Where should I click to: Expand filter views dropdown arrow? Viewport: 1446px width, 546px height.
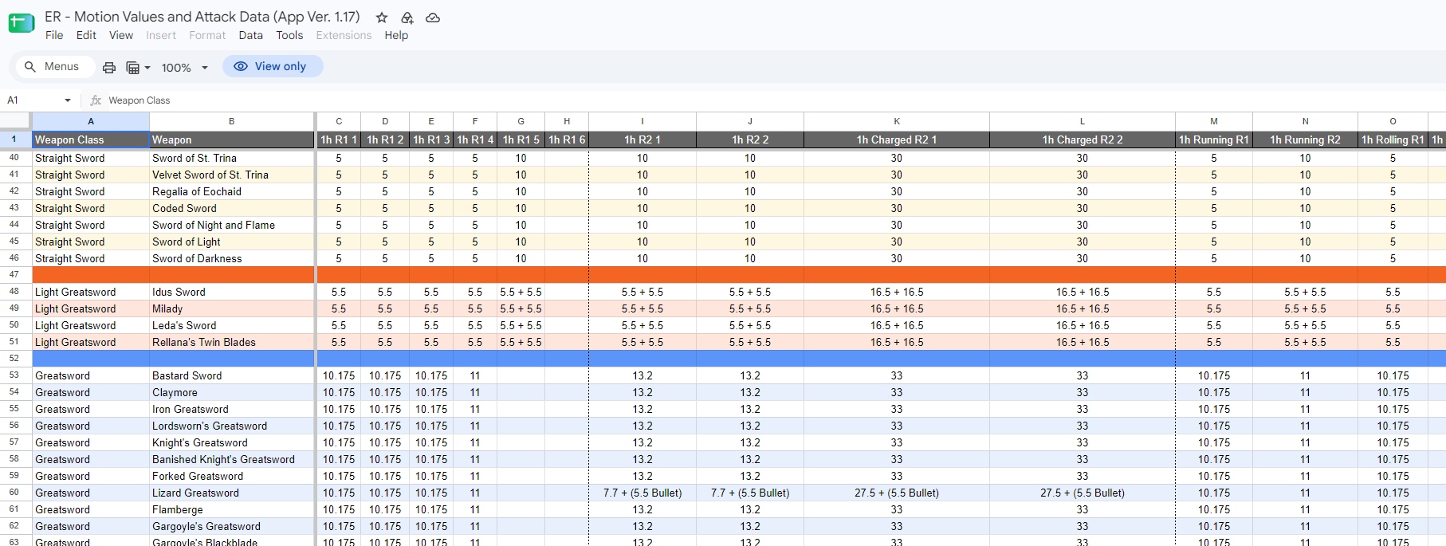pos(147,68)
